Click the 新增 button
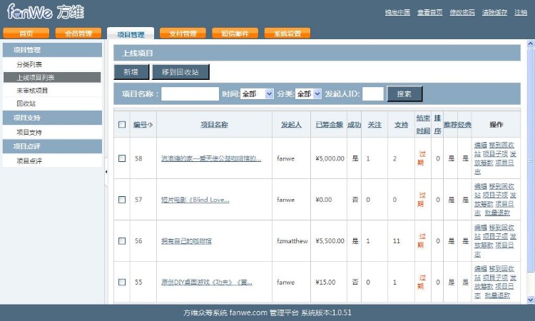The height and width of the screenshot is (321, 535). pyautogui.click(x=131, y=72)
